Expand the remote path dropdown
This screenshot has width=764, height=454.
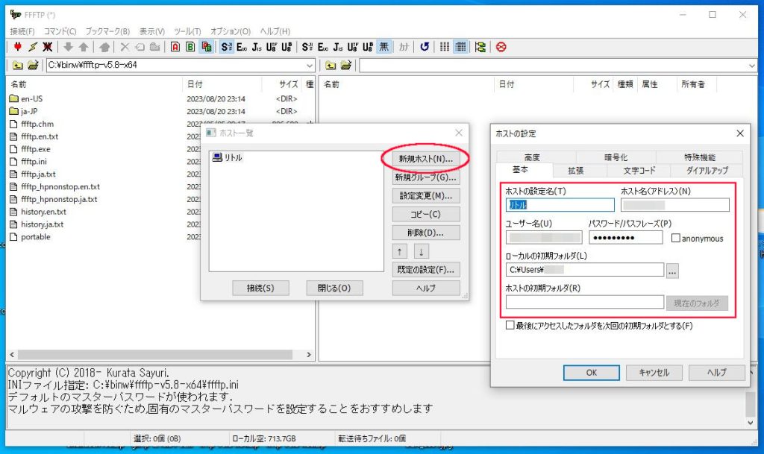coord(751,66)
